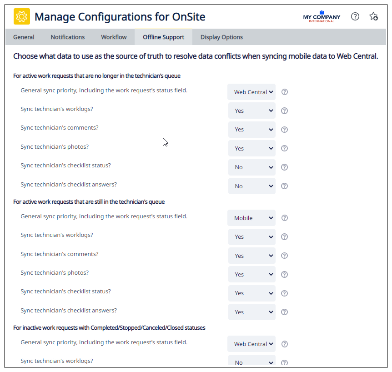
Task: Select the Display Options tab
Action: tap(221, 37)
